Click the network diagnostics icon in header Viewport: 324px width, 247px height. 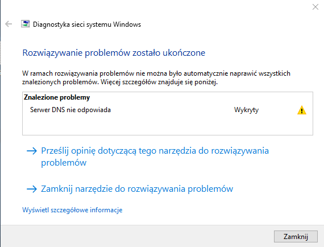click(x=25, y=24)
